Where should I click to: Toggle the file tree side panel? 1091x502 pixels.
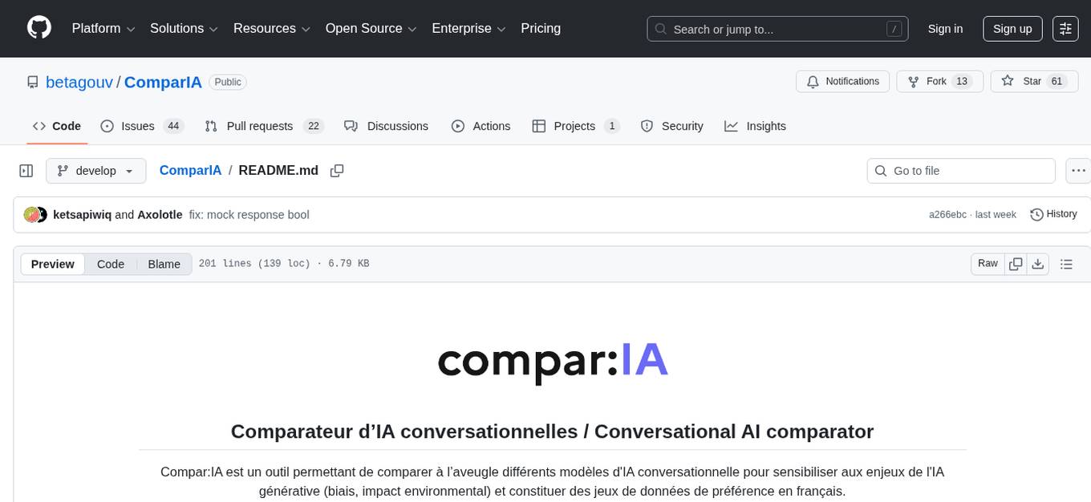[x=26, y=170]
